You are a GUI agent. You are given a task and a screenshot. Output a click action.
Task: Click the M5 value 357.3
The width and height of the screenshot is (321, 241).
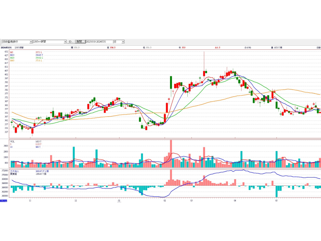(39, 53)
